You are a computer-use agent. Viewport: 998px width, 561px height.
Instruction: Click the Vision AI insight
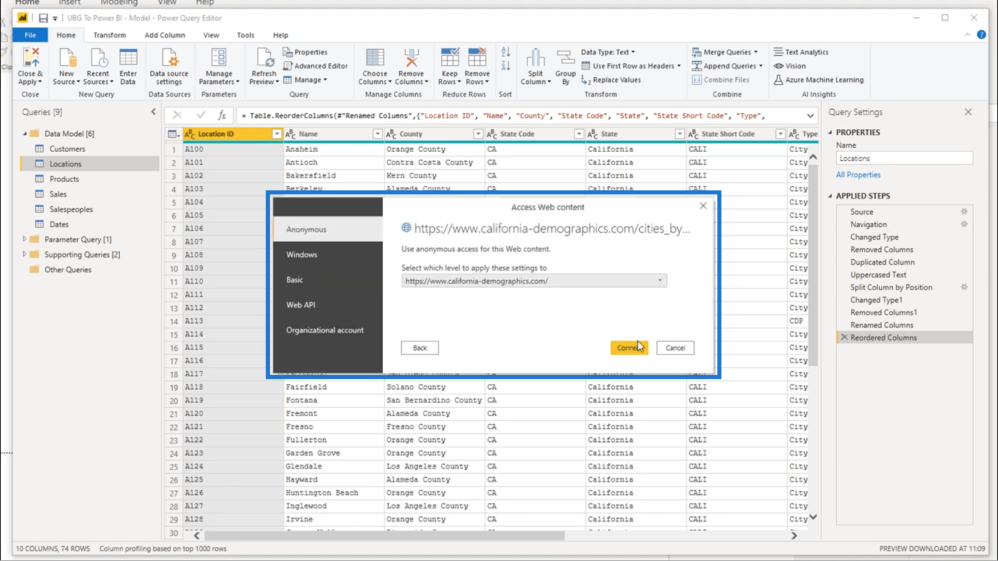(789, 66)
